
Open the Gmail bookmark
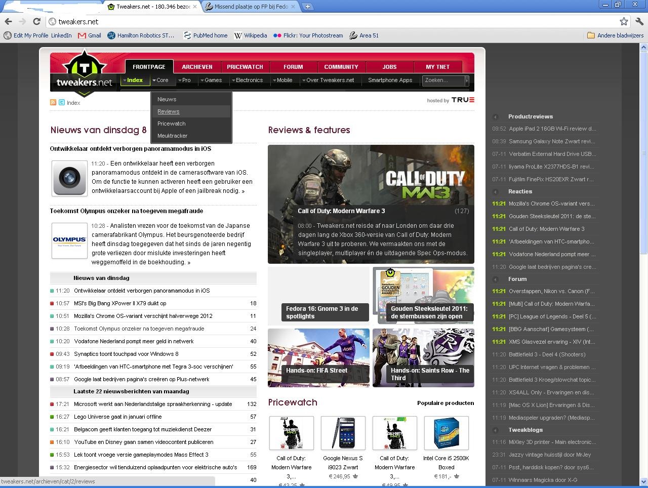(x=90, y=35)
